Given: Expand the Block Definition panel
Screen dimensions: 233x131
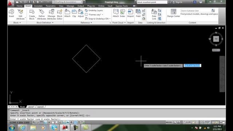Looking at the screenshot, I should (45, 23).
